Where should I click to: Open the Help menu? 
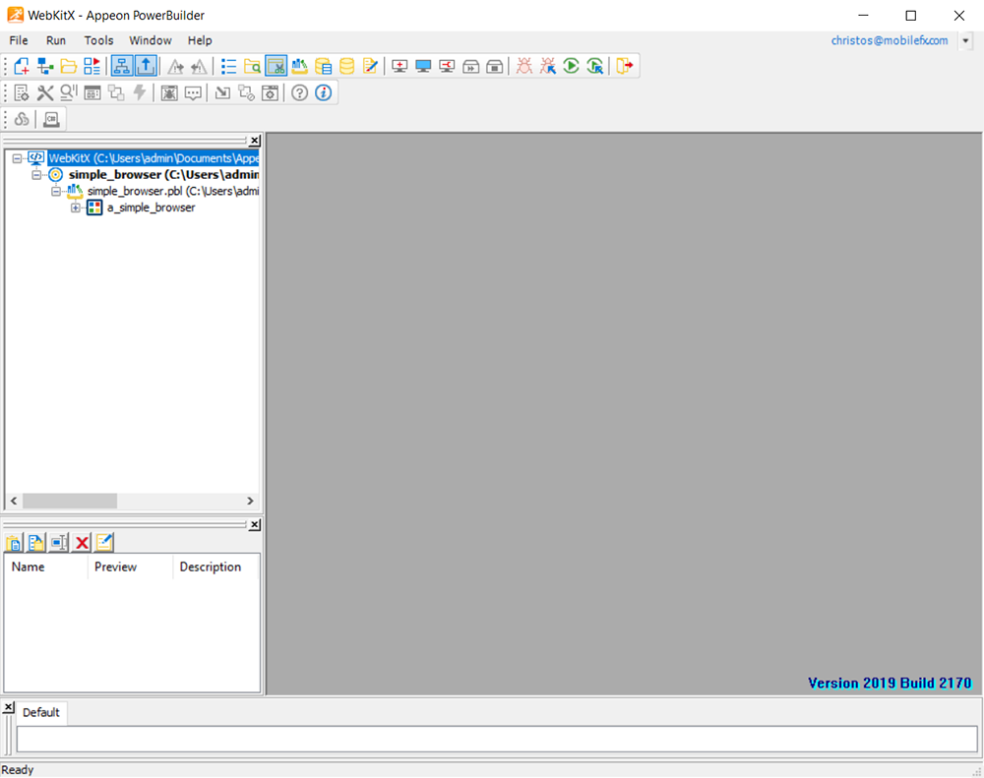(200, 40)
